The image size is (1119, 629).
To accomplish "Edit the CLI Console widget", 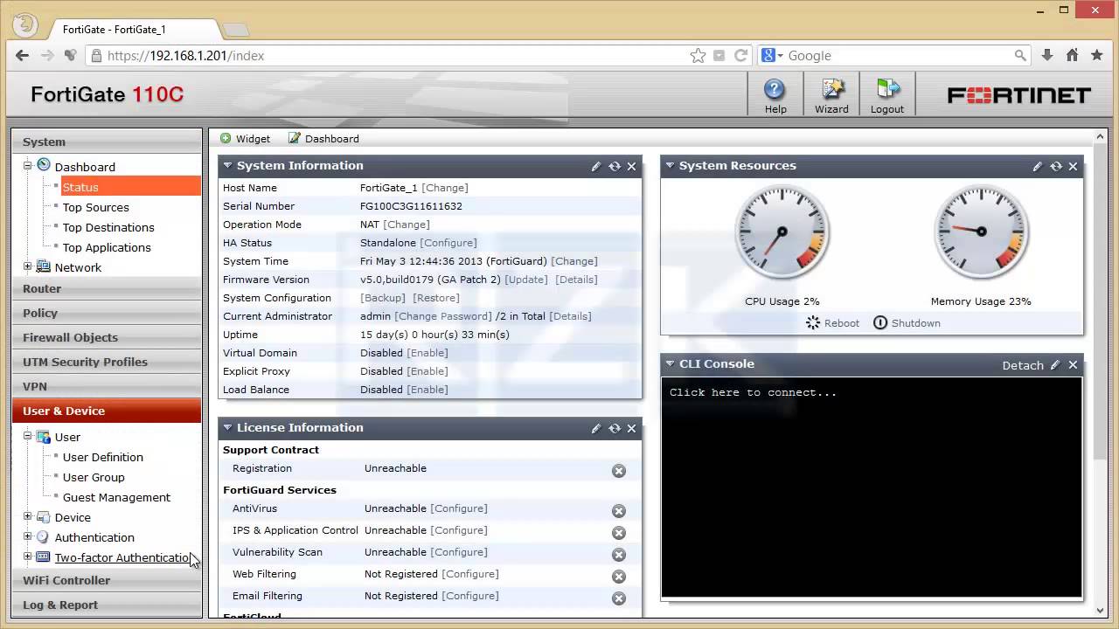I will (x=1055, y=365).
